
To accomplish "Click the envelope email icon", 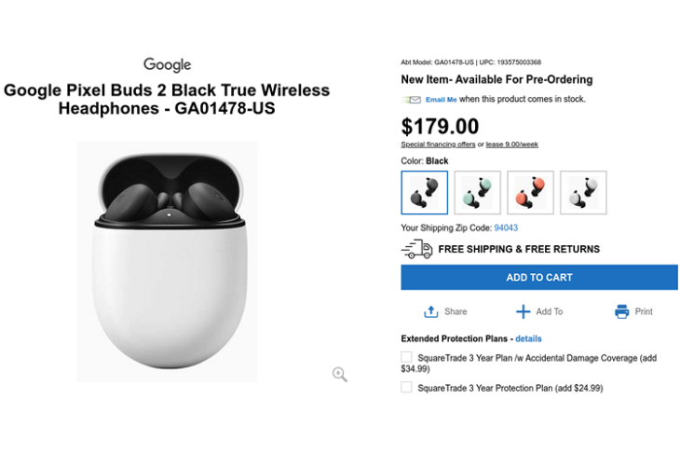I will [412, 100].
